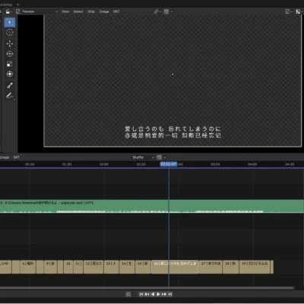304x304 pixels.
Task: Click the 04:00 mark on time ruler
Action: click(252, 164)
